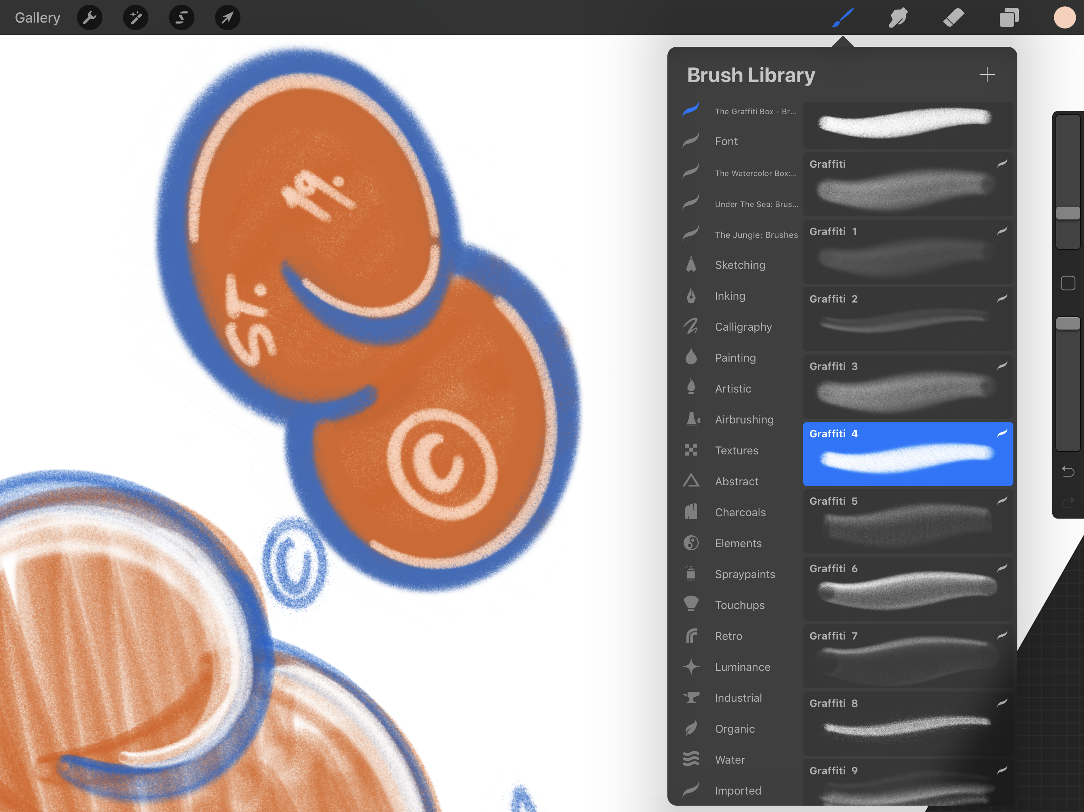Toggle the square modifier button in sidebar

point(1068,283)
